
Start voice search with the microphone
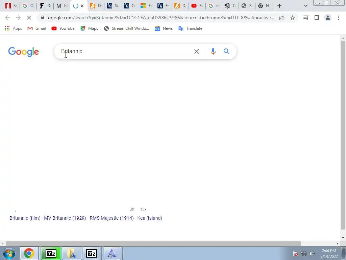click(213, 51)
